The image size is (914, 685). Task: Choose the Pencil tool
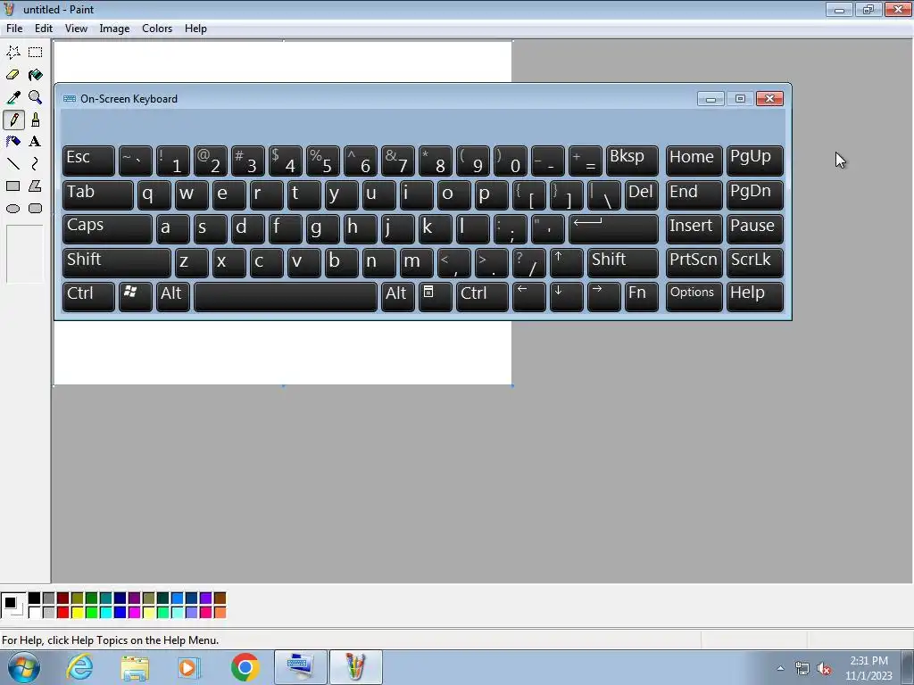point(12,120)
